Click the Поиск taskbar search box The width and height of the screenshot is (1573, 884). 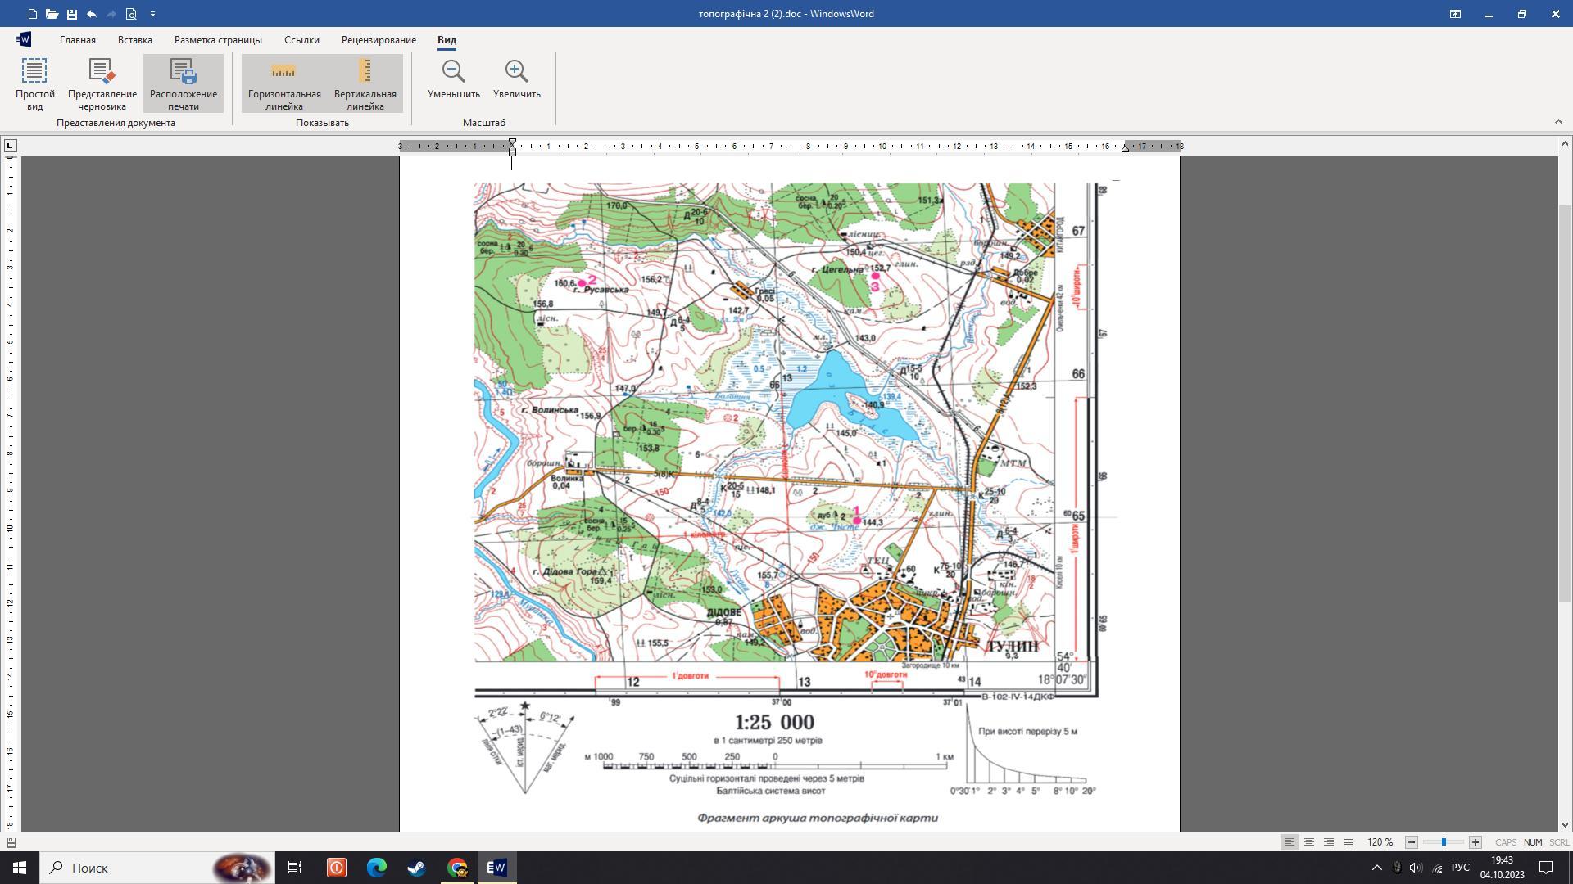[157, 868]
